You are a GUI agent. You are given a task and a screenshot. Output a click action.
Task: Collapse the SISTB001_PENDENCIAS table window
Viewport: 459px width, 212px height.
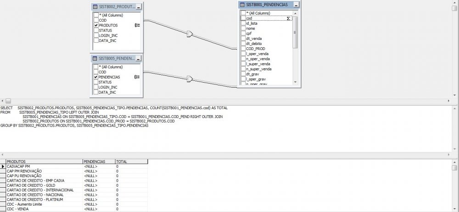(296, 4)
